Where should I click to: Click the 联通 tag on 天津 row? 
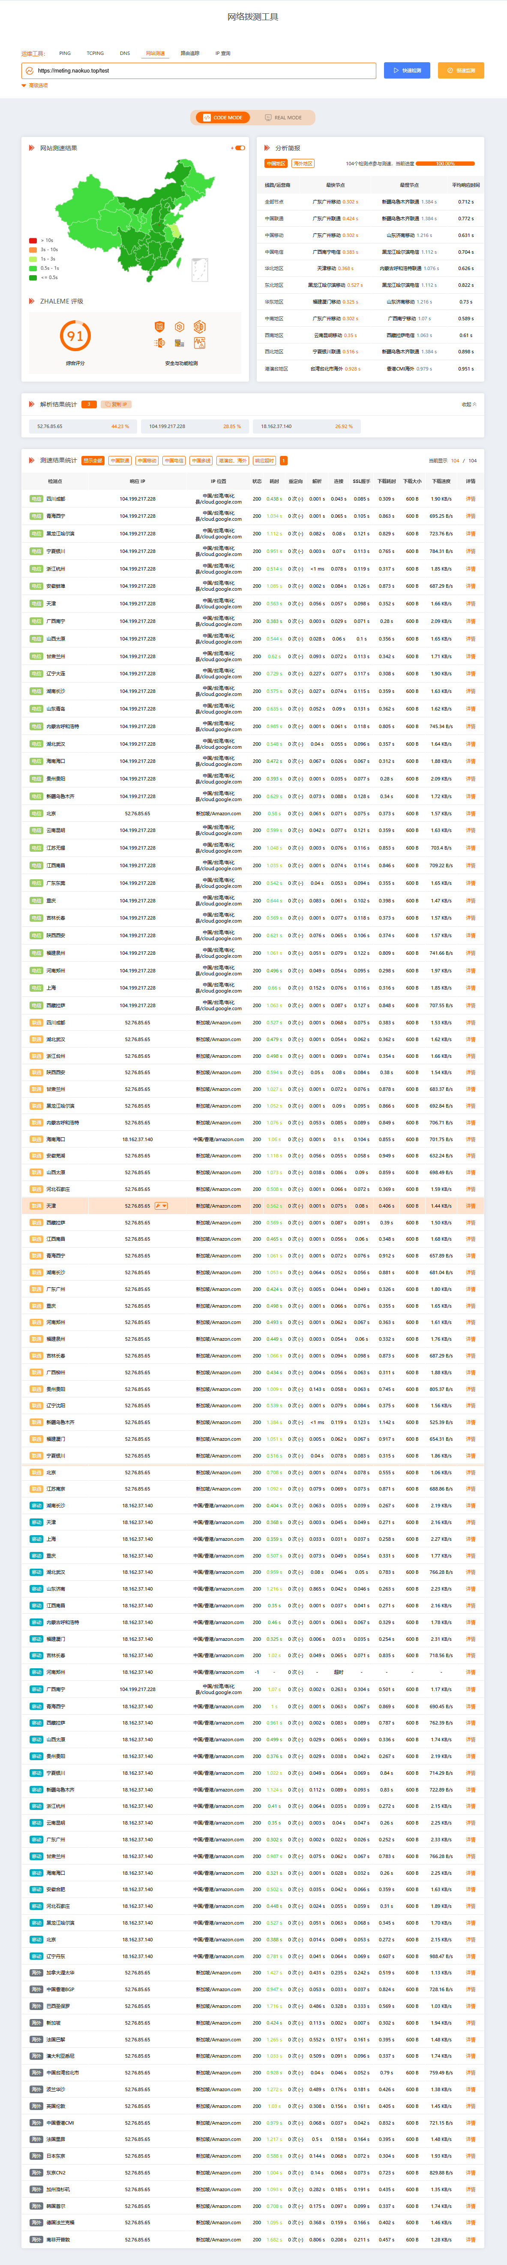pyautogui.click(x=36, y=1206)
